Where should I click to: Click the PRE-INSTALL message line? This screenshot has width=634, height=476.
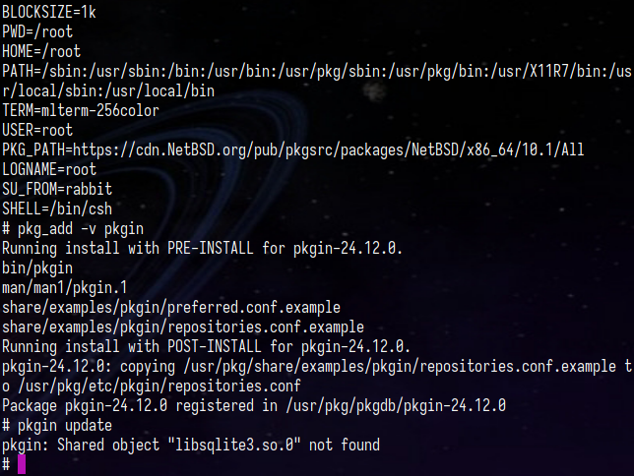(202, 248)
